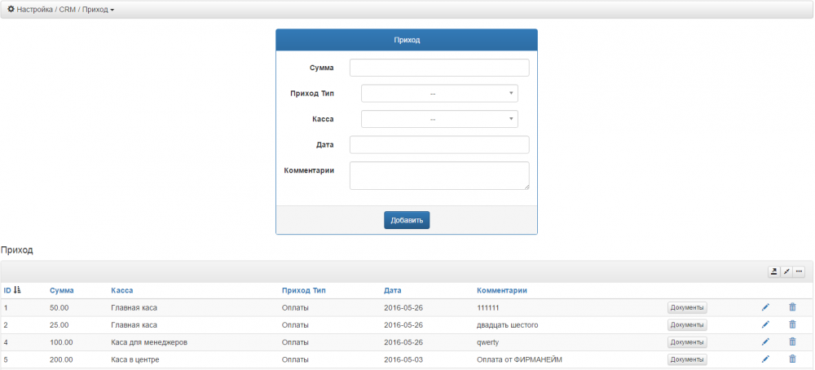815x370 pixels.
Task: Sort table by Сумма column header
Action: click(61, 290)
